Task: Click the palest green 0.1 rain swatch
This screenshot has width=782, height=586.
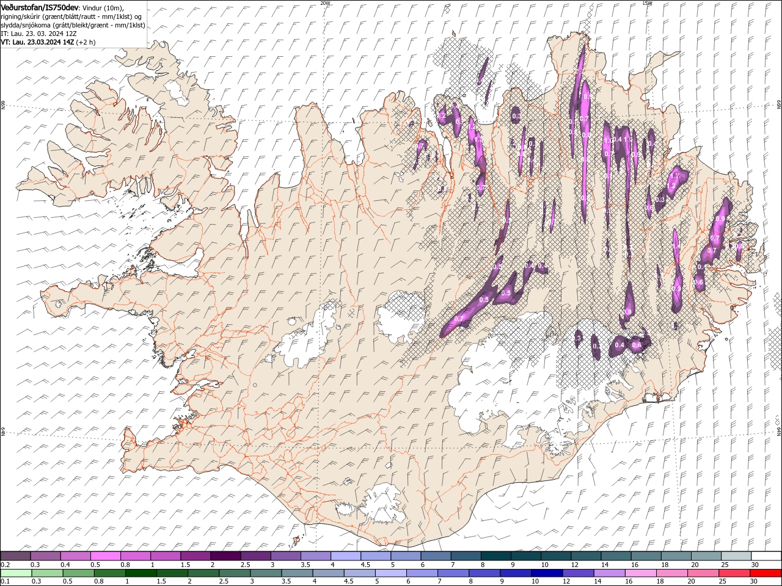Action: pos(16,573)
